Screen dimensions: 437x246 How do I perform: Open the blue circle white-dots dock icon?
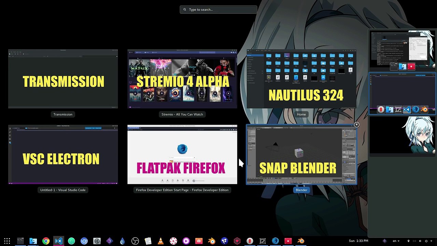[x=224, y=241]
